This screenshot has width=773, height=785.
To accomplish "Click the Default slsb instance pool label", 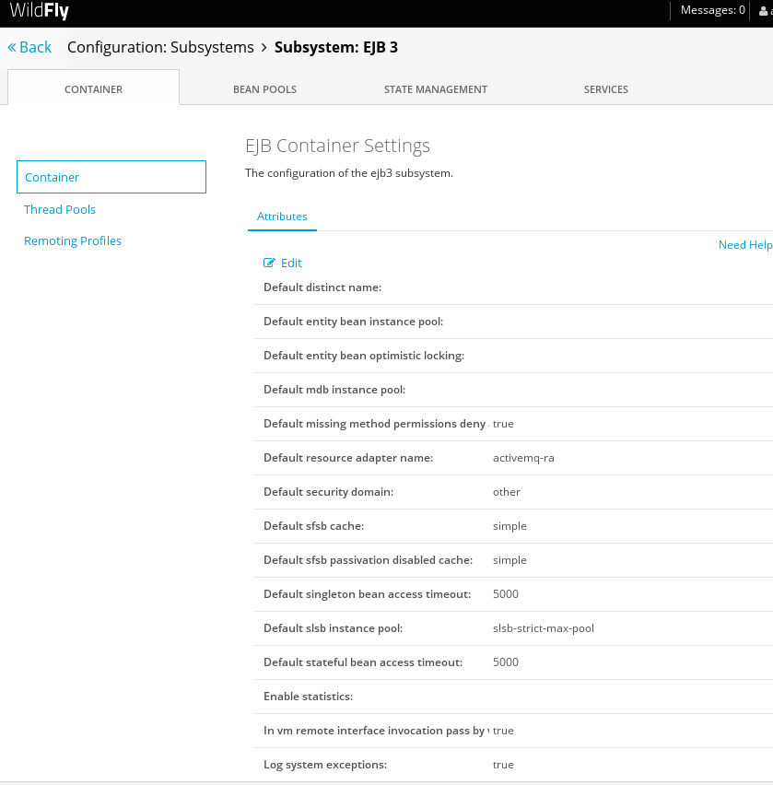I will coord(333,627).
